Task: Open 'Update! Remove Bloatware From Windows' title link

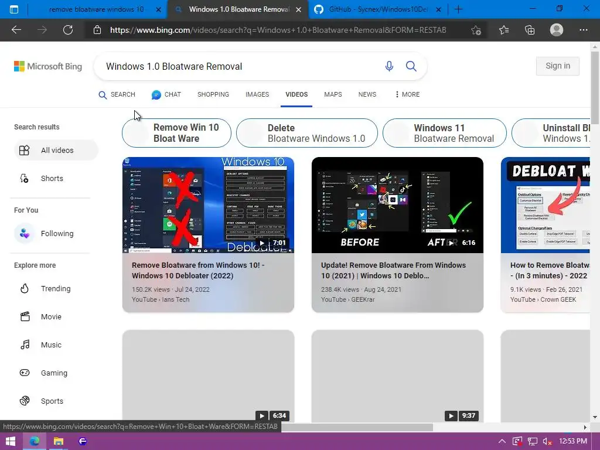Action: point(393,270)
